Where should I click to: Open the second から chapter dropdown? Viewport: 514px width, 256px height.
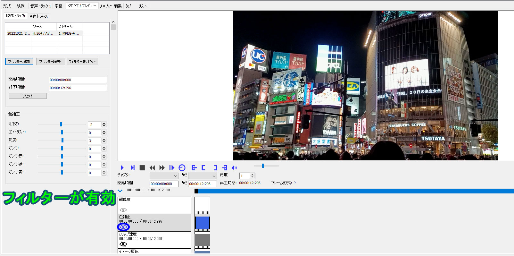tap(203, 176)
